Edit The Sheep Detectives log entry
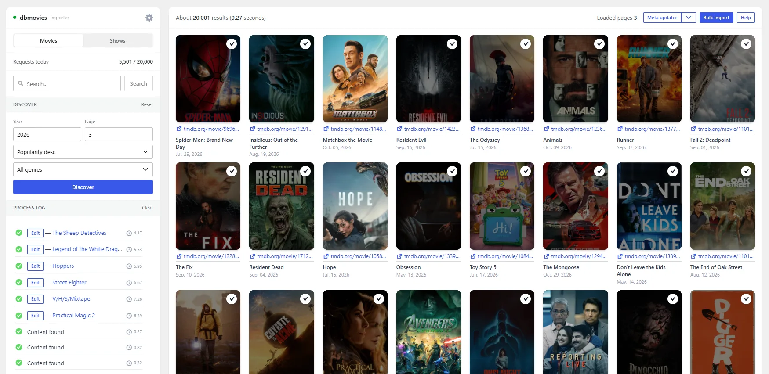Screen dimensions: 769x374 36,233
